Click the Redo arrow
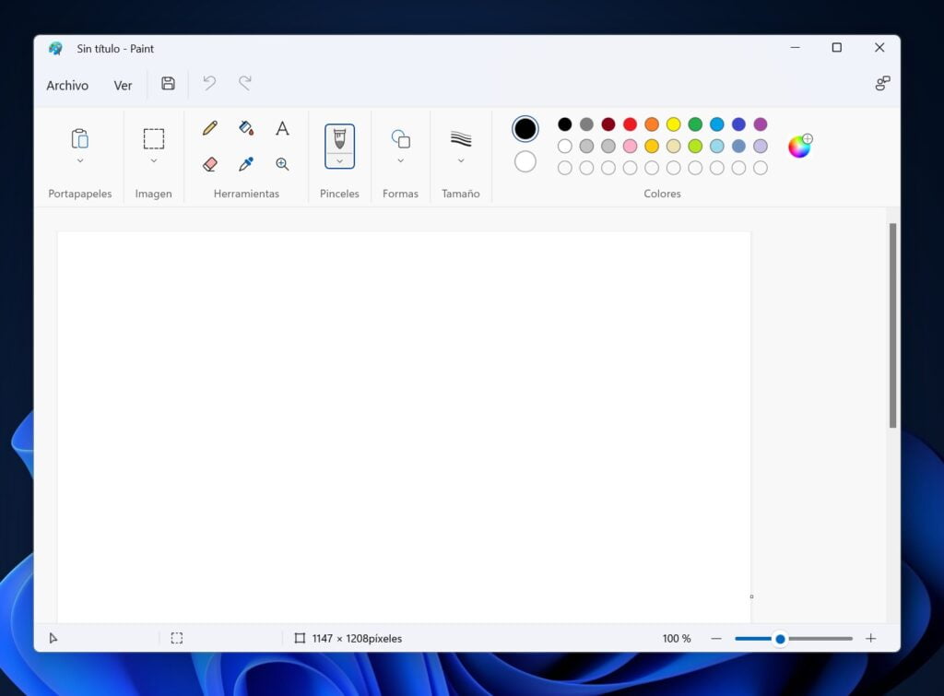Viewport: 944px width, 696px height. (245, 83)
